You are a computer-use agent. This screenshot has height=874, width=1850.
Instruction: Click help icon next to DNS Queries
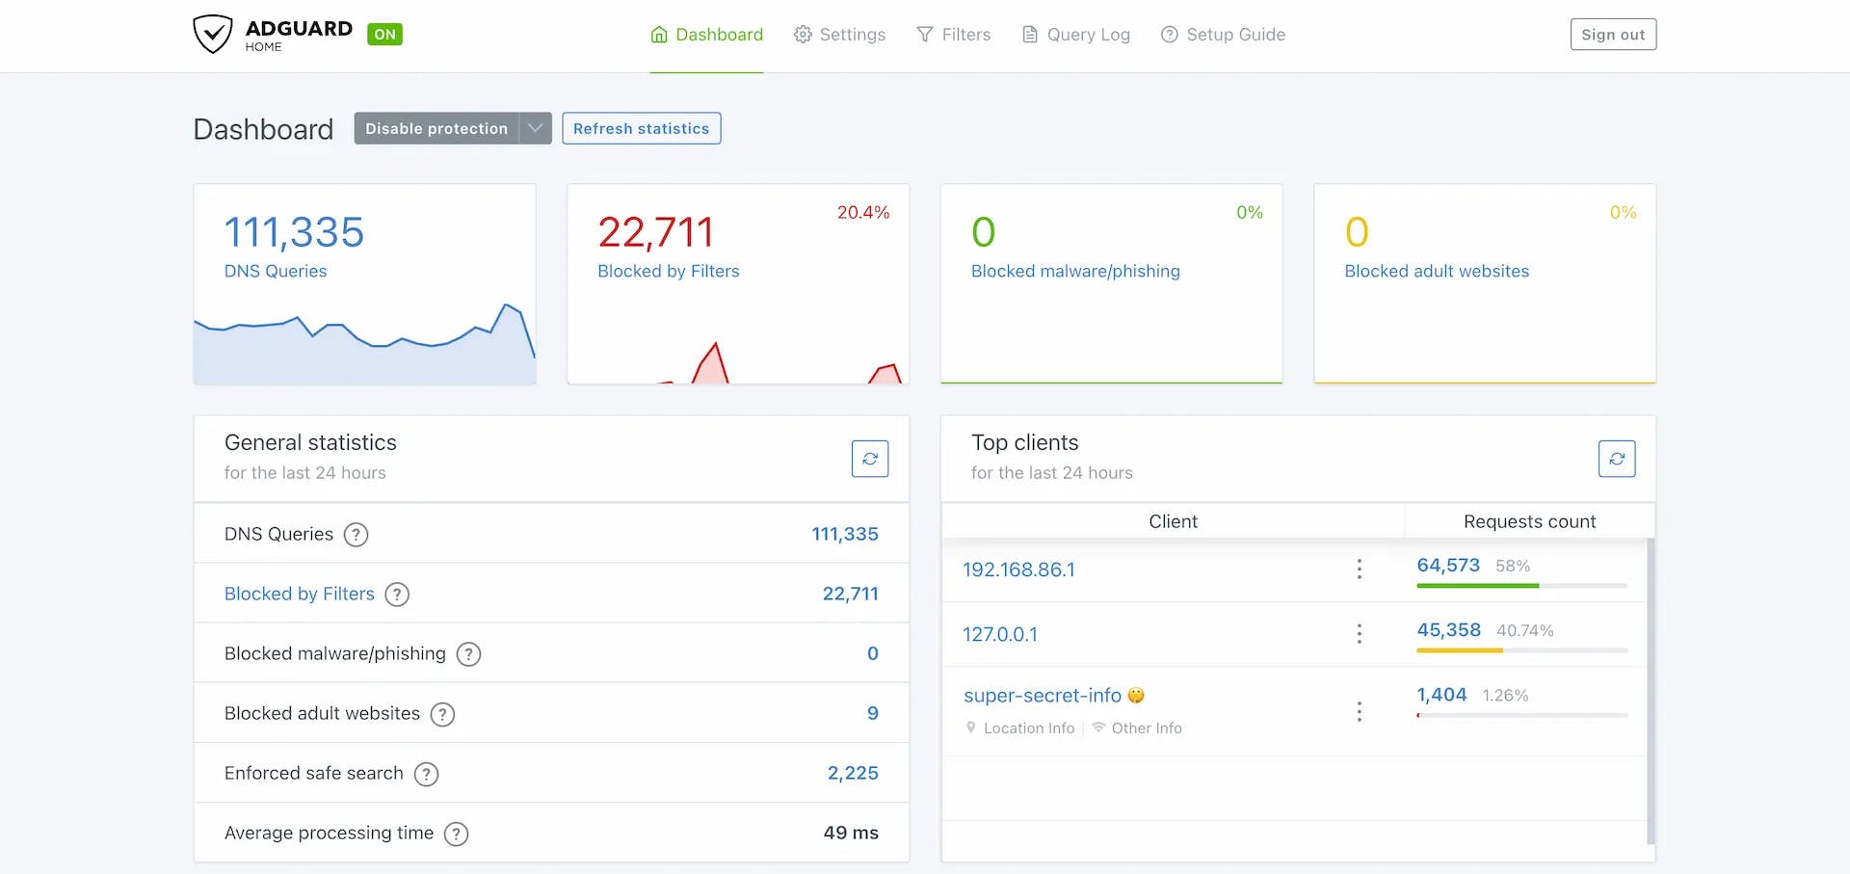(357, 535)
